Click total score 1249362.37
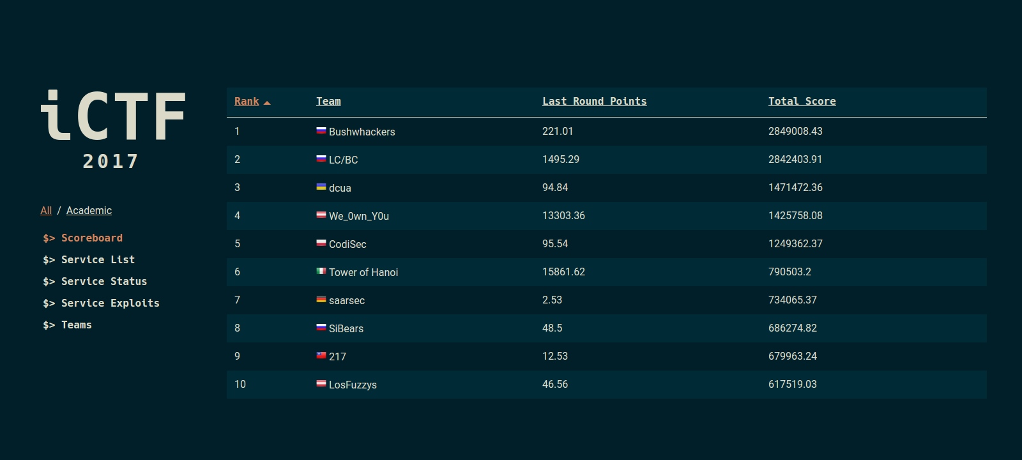 point(795,243)
